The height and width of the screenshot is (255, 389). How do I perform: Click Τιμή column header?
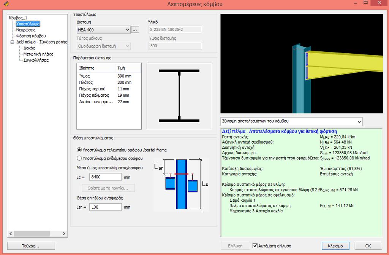[128, 68]
